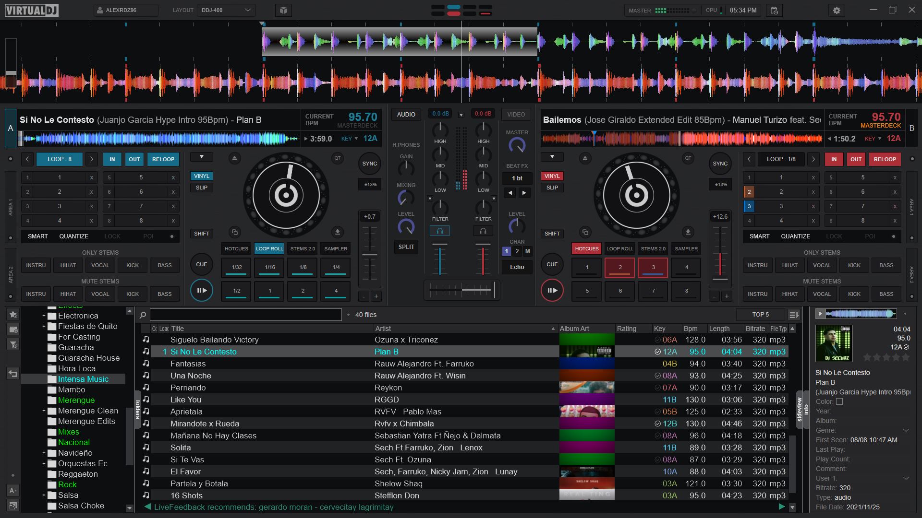Switch left pads to STEMS 2.0 tab
The width and height of the screenshot is (922, 518).
(303, 248)
